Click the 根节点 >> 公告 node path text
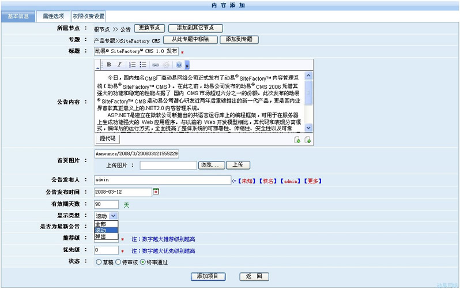Screen dimensions: 460x289 pyautogui.click(x=112, y=29)
